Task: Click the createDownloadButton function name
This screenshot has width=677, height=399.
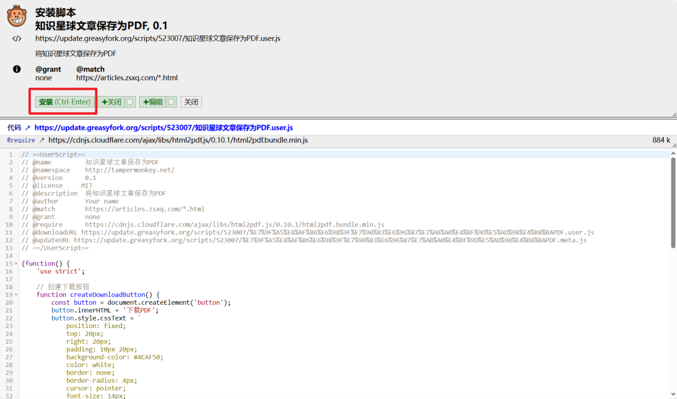Action: pos(108,295)
